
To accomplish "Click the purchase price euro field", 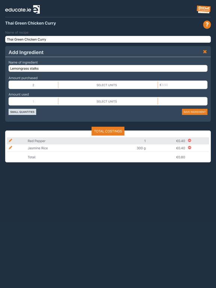I will pos(183,85).
